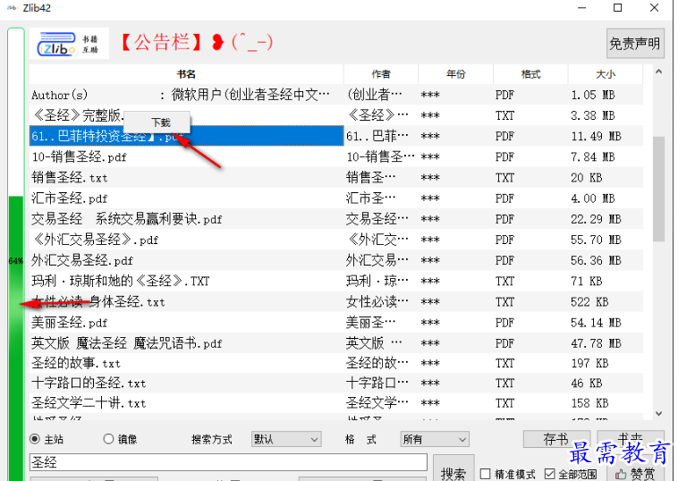Click the search box containing 圣经
The width and height of the screenshot is (678, 481).
[x=228, y=462]
